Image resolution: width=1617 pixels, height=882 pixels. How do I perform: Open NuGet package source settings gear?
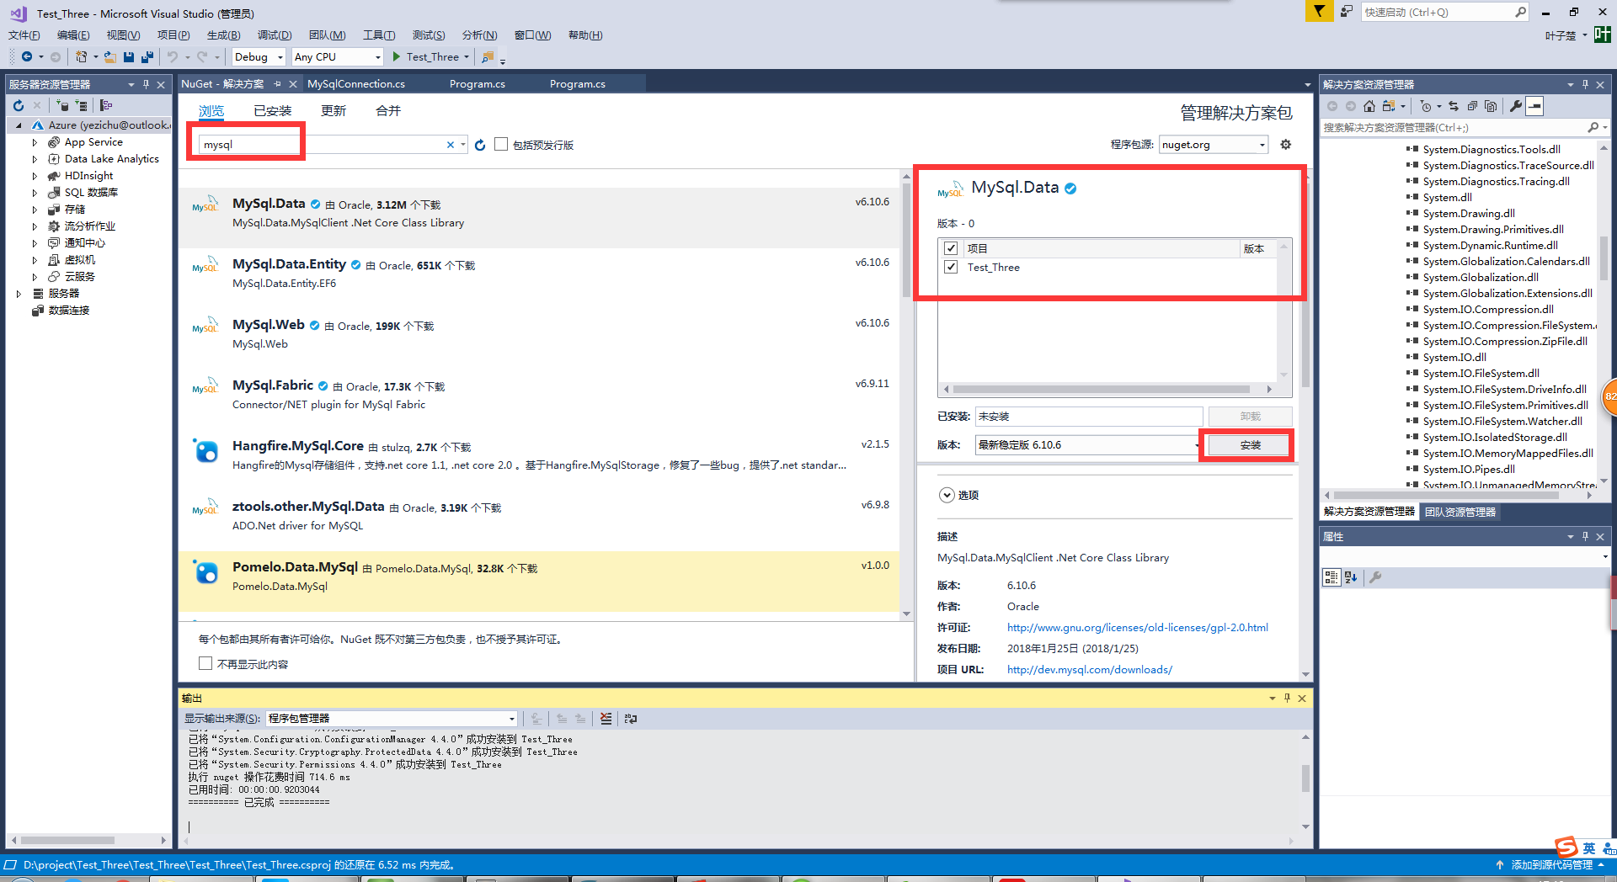click(x=1286, y=145)
